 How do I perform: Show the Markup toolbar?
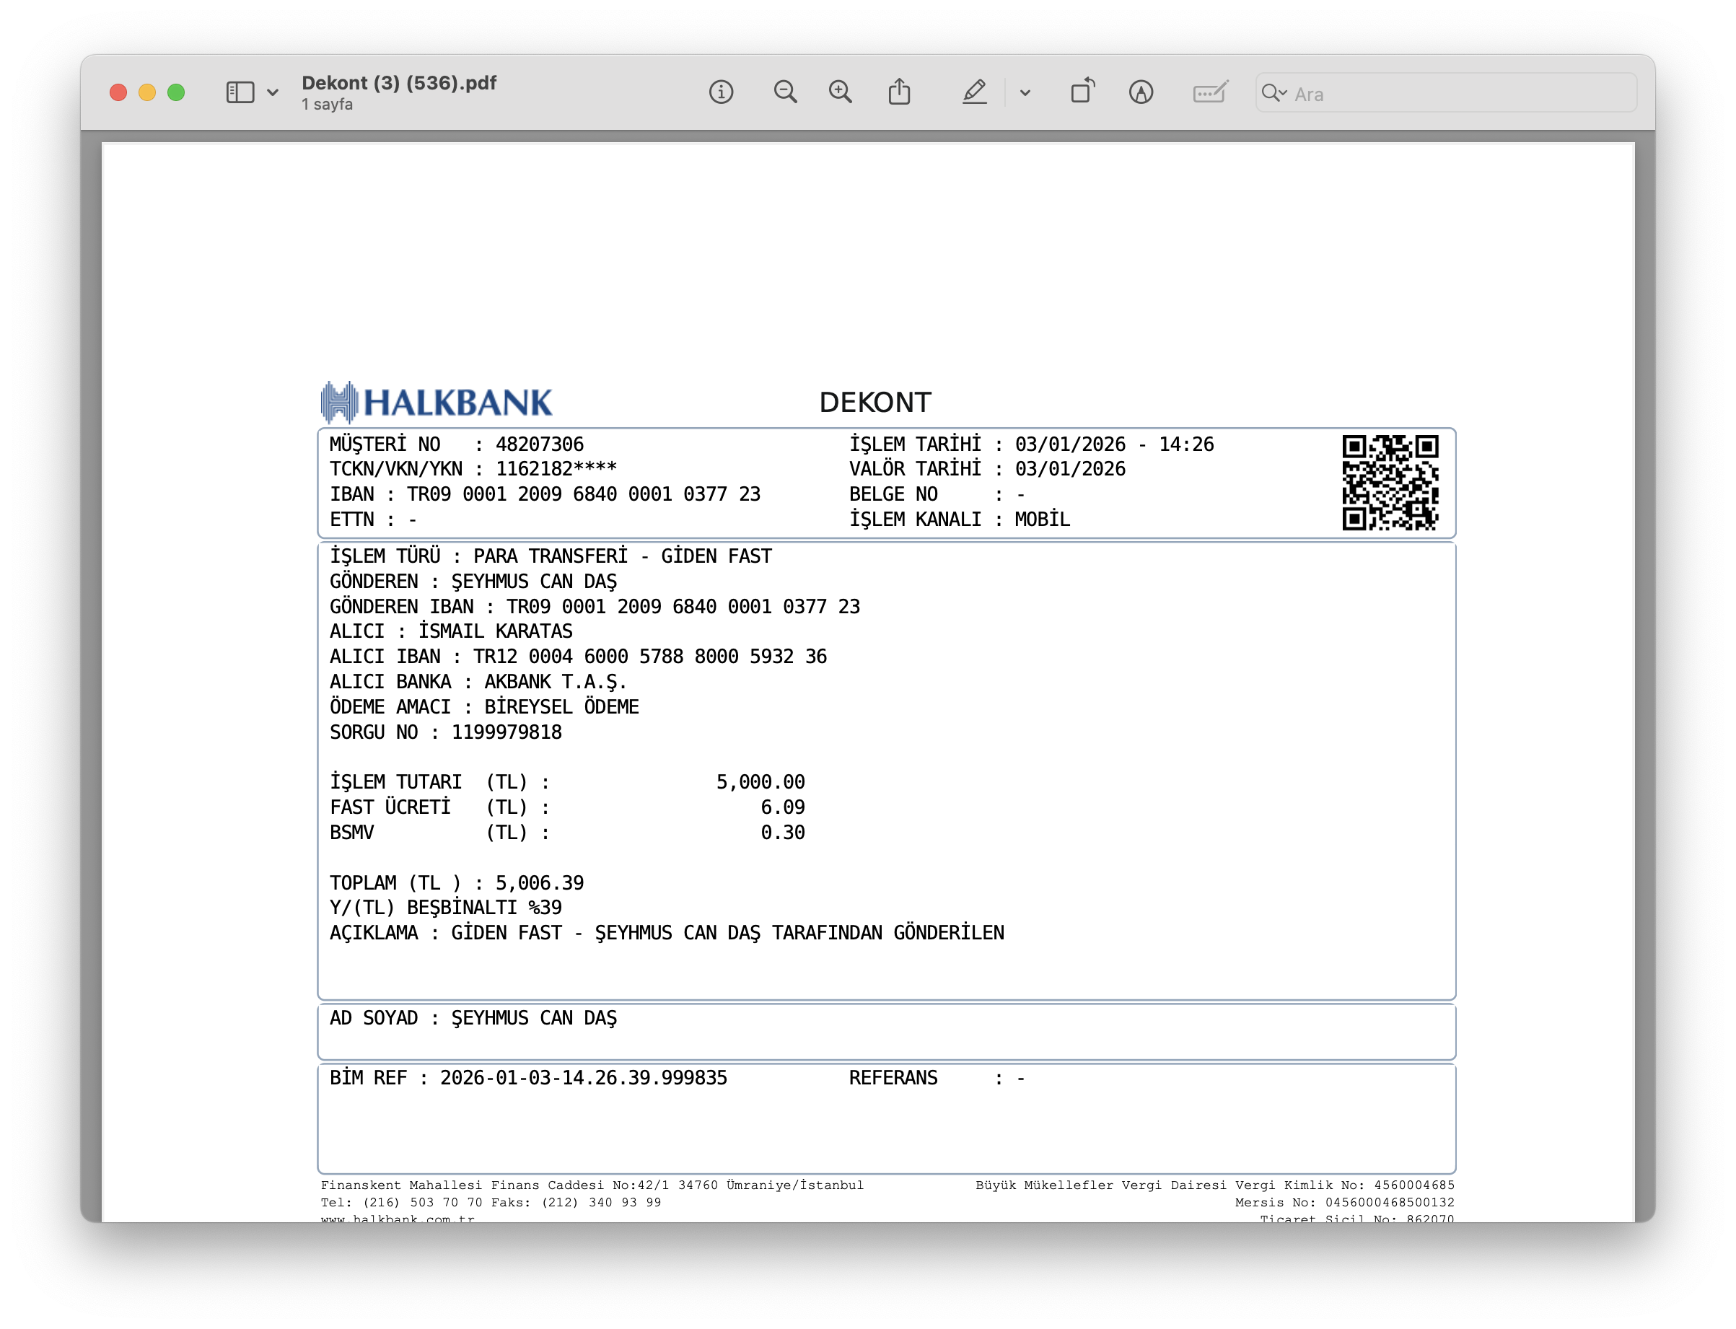tap(1141, 92)
